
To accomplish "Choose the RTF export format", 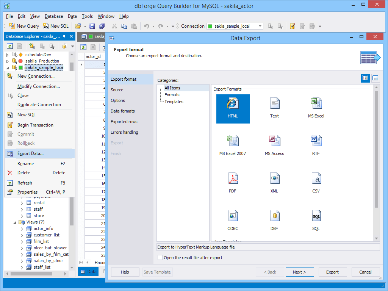I will pos(316,145).
